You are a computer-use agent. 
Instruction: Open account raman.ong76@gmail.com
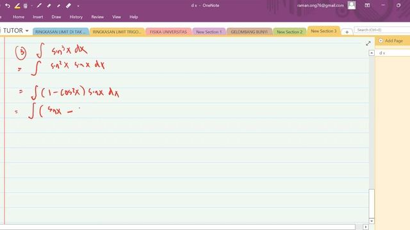pos(320,6)
